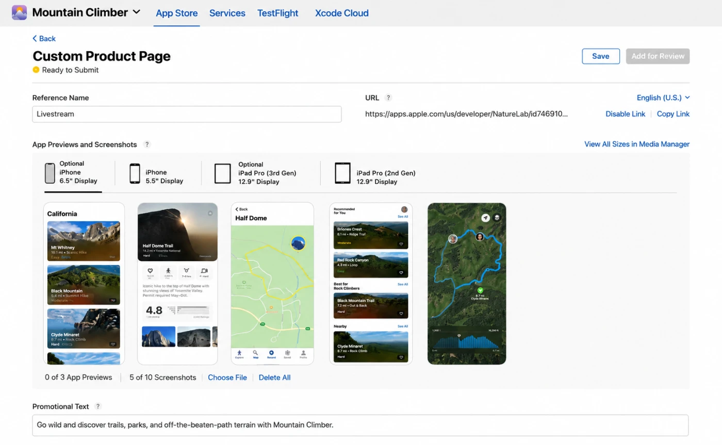Click the Save button
722x445 pixels.
[601, 56]
